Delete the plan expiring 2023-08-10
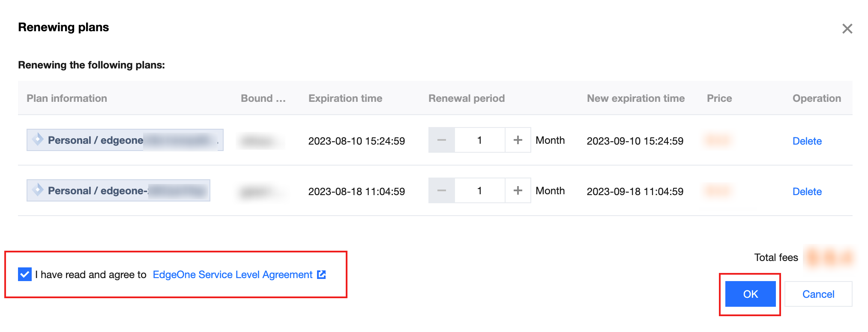Screen dimensions: 868x332 click(x=807, y=141)
